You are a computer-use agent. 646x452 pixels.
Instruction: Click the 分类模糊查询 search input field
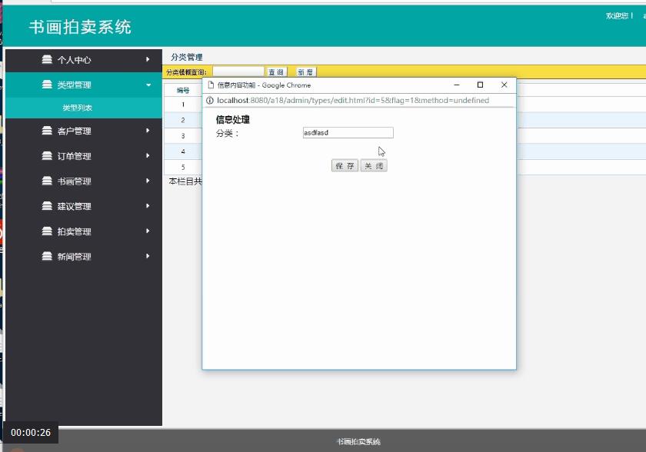238,72
